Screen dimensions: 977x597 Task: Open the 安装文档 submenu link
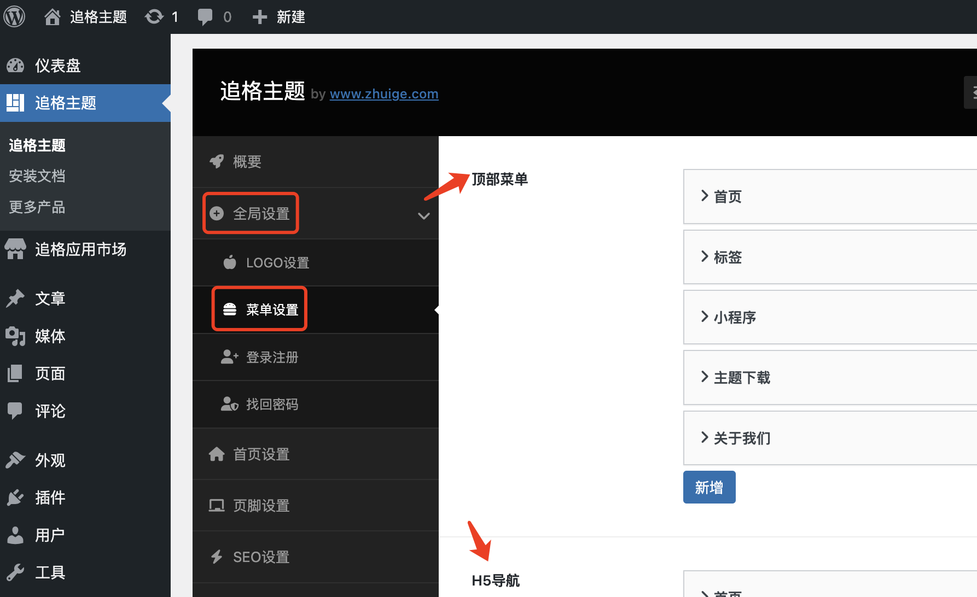point(37,176)
